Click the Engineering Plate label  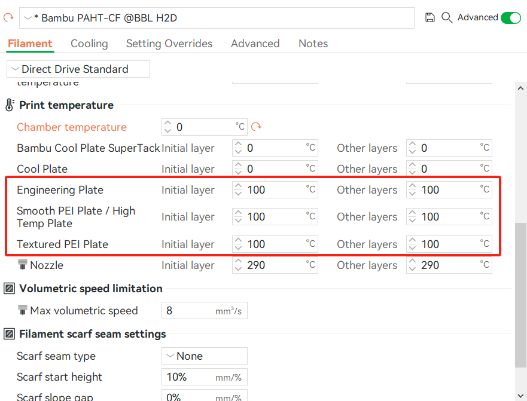(60, 190)
